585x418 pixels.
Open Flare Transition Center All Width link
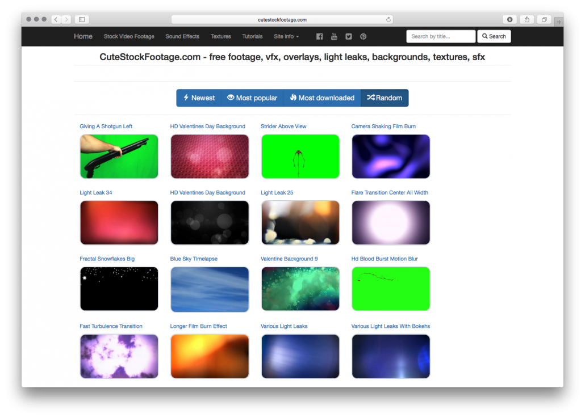click(x=390, y=193)
